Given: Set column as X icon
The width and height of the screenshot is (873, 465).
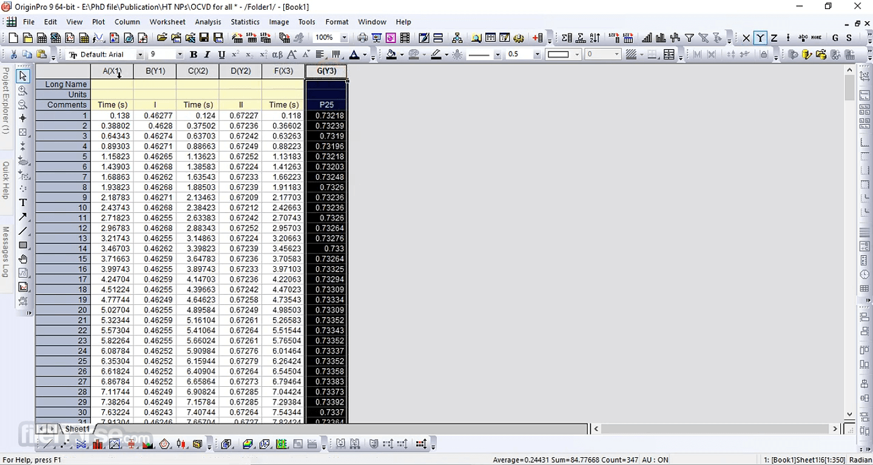Looking at the screenshot, I should [746, 38].
